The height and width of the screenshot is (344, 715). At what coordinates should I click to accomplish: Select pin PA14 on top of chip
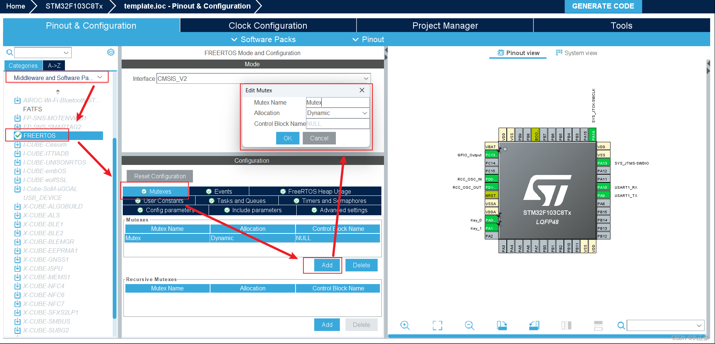click(x=593, y=135)
